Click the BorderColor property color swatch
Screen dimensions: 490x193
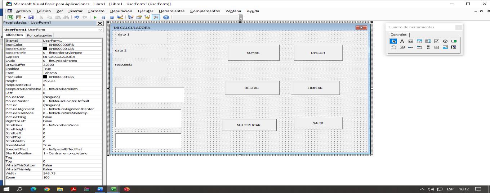[45, 49]
